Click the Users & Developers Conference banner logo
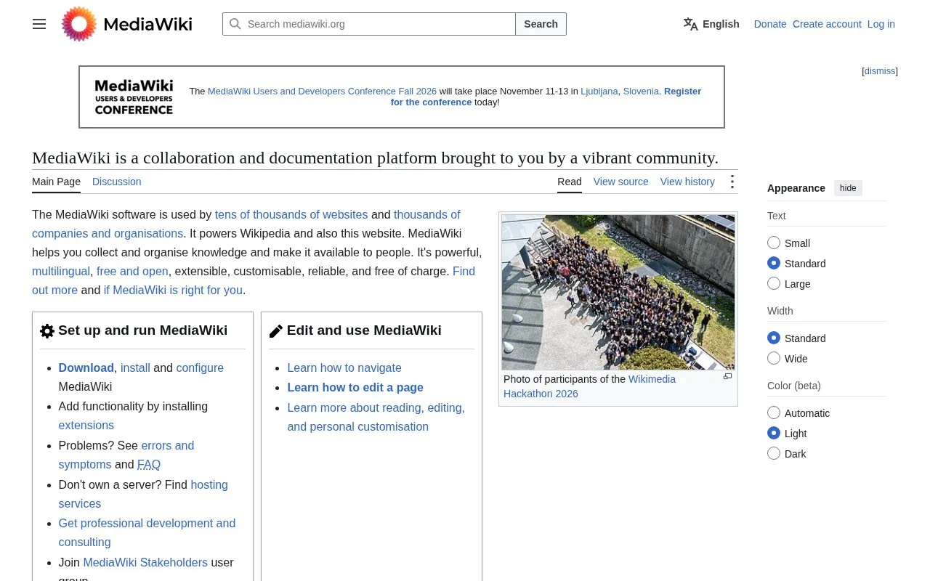Screen dimensions: 930x581 pos(134,97)
